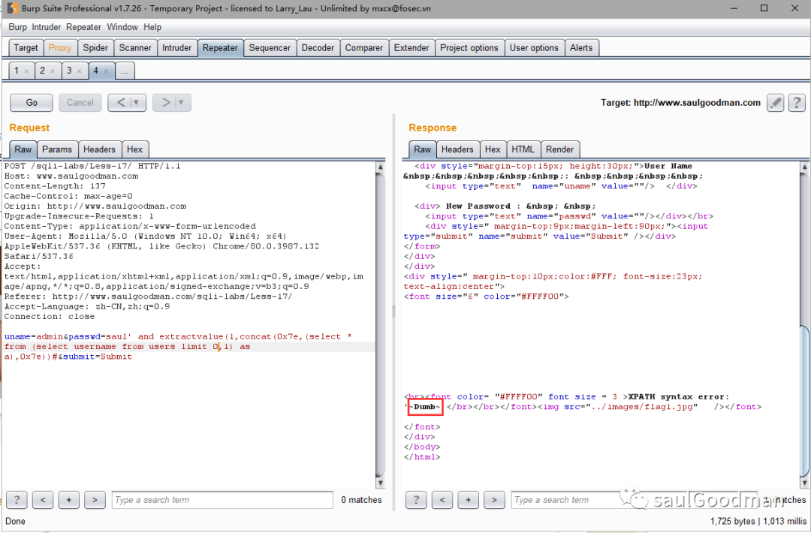Click the Target URL label text
The width and height of the screenshot is (811, 533).
(680, 102)
